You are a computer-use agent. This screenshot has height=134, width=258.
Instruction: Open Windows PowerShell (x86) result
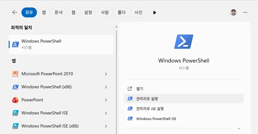point(61,87)
